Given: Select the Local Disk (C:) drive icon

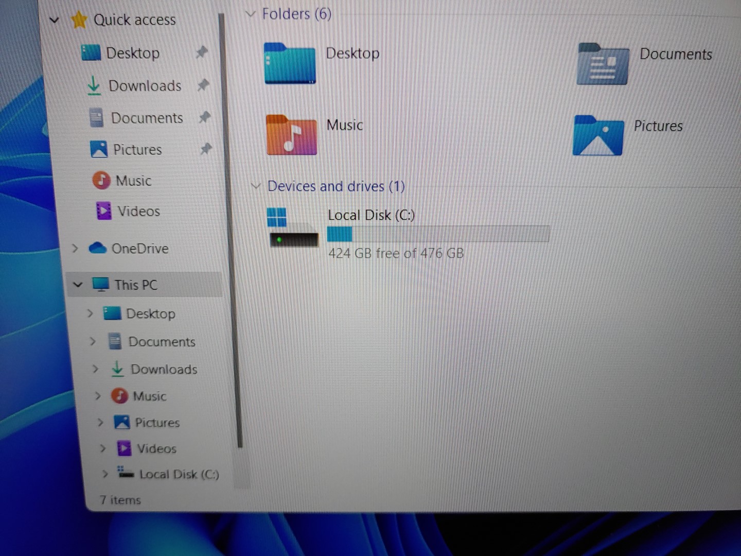Looking at the screenshot, I should point(292,228).
